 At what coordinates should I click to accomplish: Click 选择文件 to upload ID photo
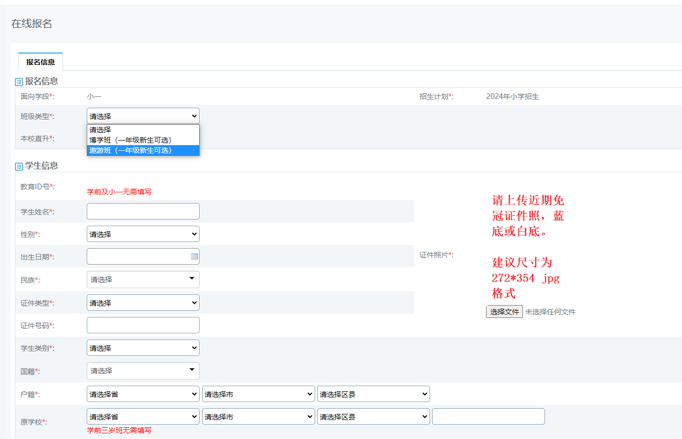504,312
